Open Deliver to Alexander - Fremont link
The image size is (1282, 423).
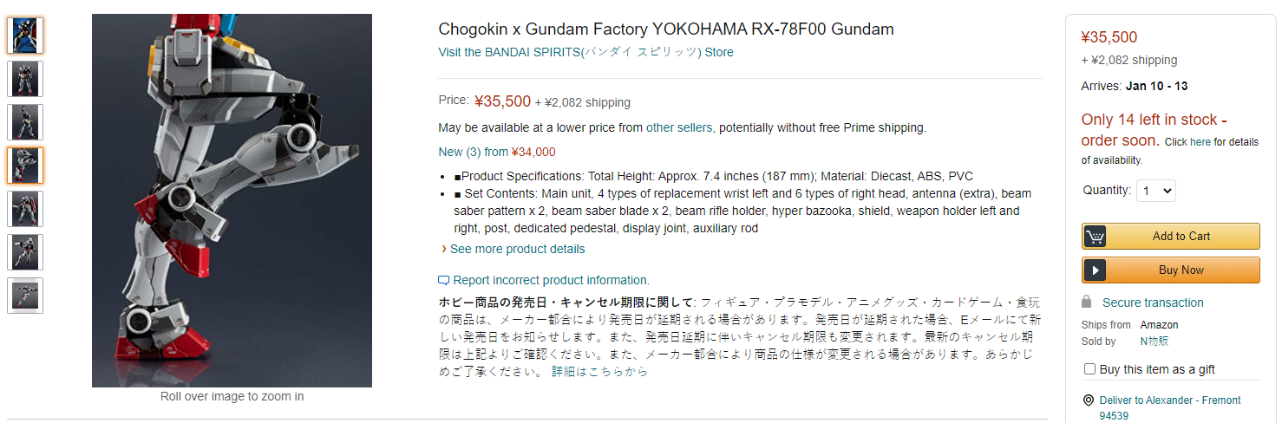pos(1170,407)
